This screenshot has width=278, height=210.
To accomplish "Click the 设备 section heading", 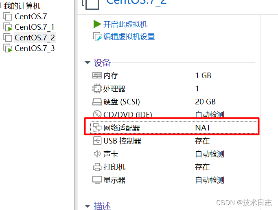I will 102,63.
